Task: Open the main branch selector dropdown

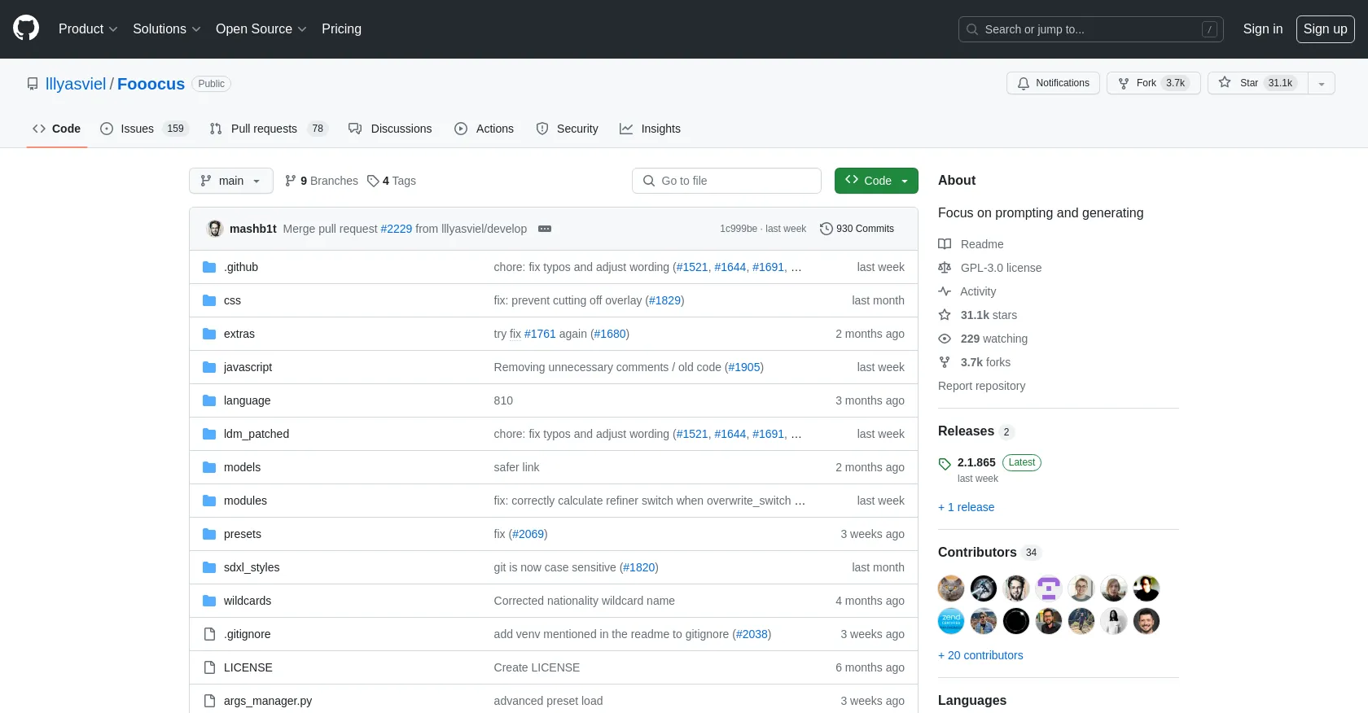Action: pyautogui.click(x=231, y=181)
